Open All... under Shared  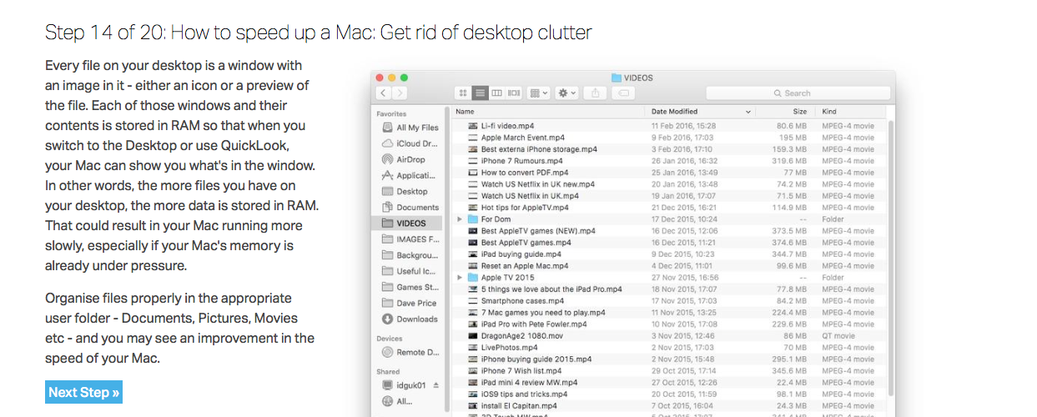(x=397, y=401)
